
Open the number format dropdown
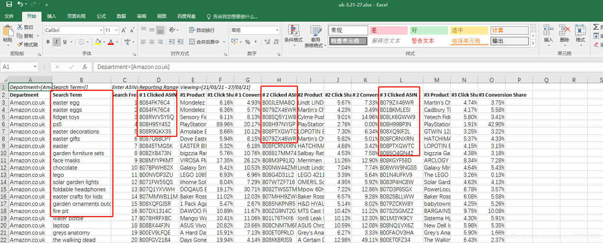(277, 30)
